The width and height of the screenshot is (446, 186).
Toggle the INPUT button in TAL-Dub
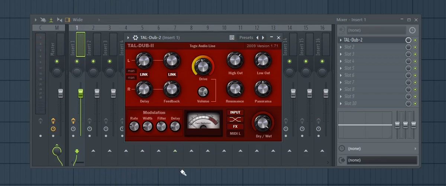click(x=235, y=112)
